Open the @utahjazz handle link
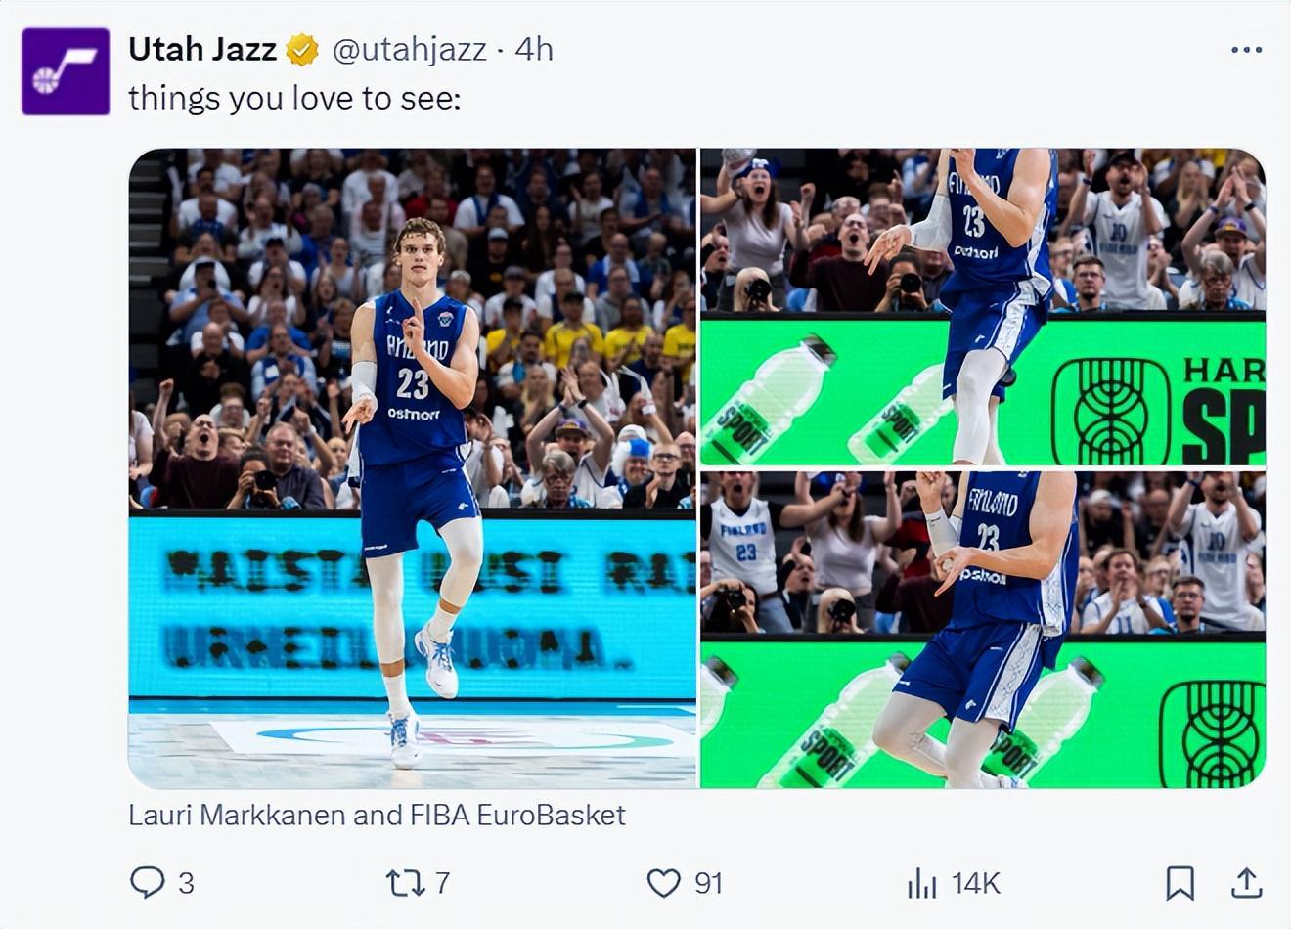Viewport: 1291px width, 929px height. 410,50
